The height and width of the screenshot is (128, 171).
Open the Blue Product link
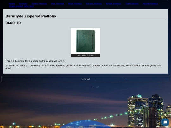coord(75,3)
